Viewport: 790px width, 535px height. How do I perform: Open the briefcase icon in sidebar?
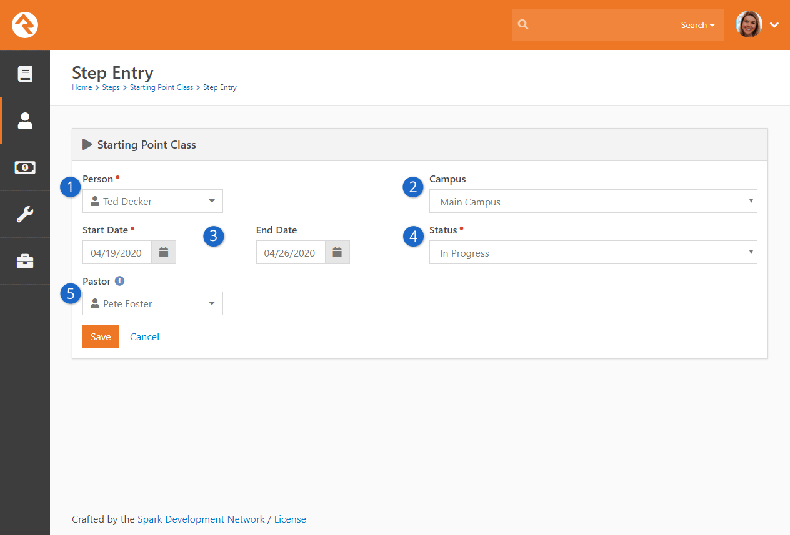pos(25,261)
